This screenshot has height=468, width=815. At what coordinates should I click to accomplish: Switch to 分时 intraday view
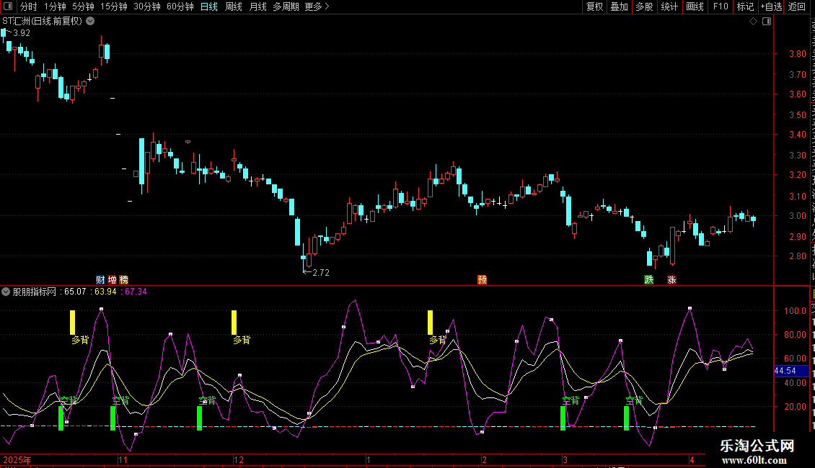click(29, 6)
